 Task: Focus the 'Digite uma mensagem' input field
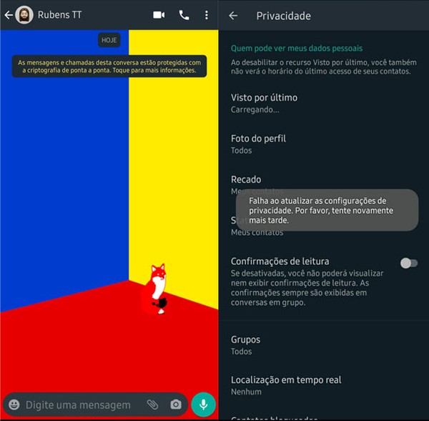[78, 405]
